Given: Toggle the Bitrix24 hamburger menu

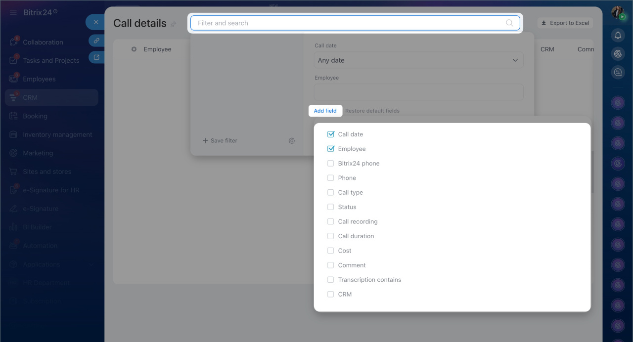Looking at the screenshot, I should click(13, 12).
